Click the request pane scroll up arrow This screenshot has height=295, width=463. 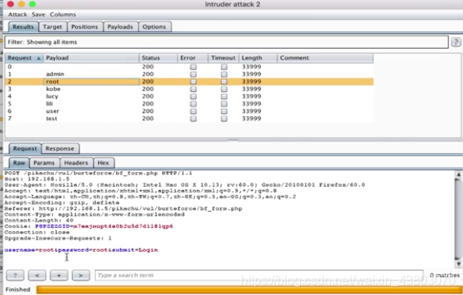click(x=458, y=174)
